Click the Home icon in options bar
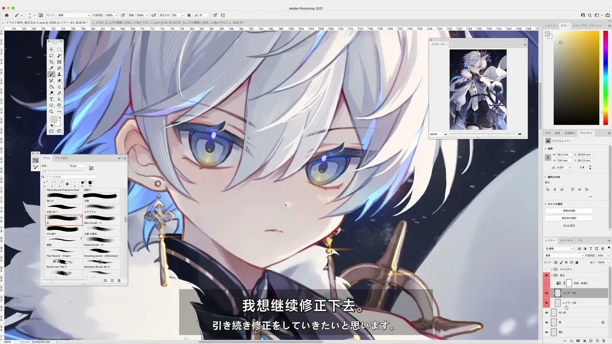This screenshot has height=344, width=612. click(7, 15)
